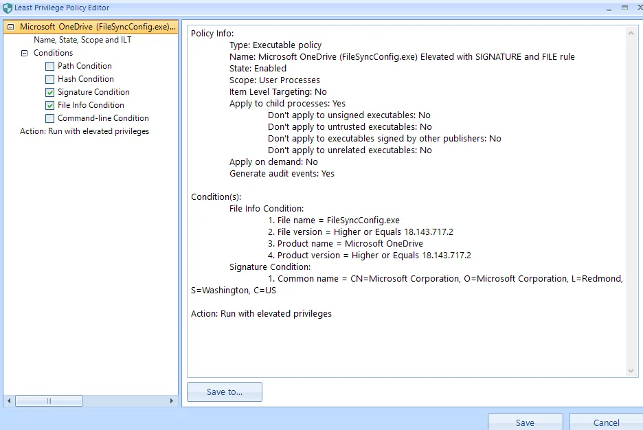Collapse the Microsoft OneDrive policy root node
The image size is (643, 430).
pos(10,27)
